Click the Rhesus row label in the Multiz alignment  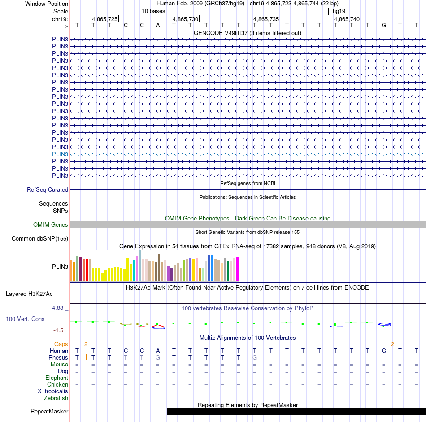point(58,357)
